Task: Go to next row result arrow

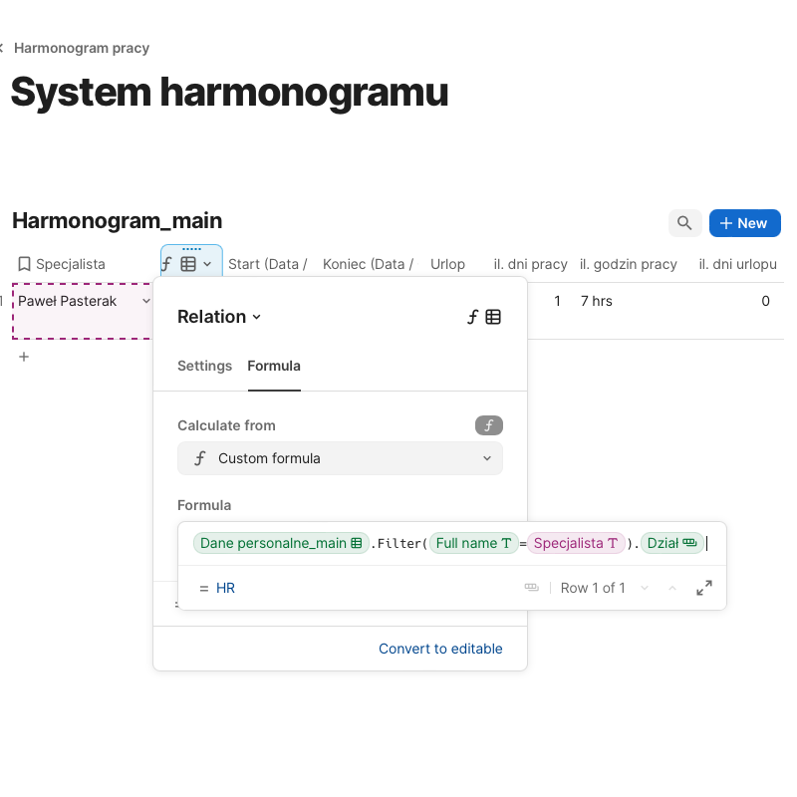Action: pos(645,588)
